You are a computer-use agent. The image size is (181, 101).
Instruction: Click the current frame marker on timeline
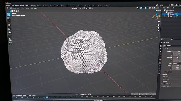(47, 97)
